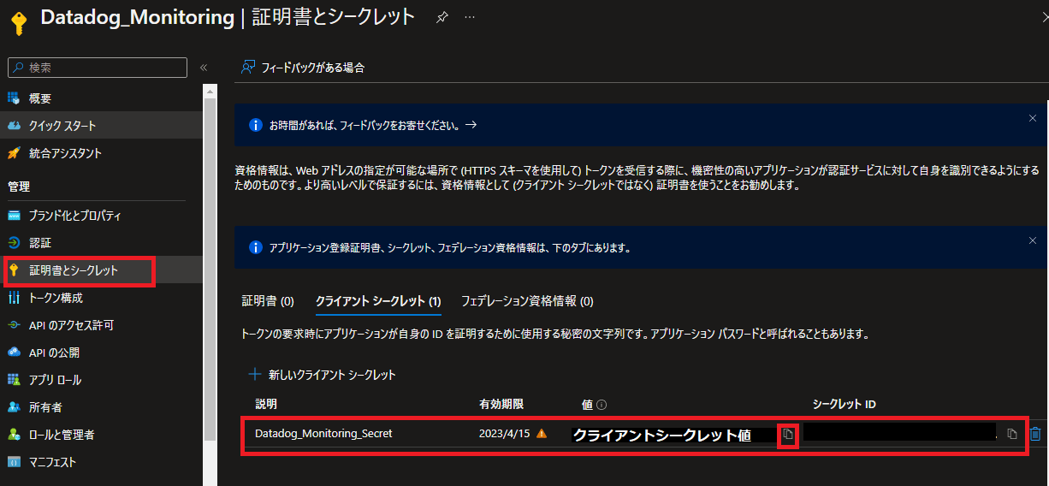The image size is (1049, 486).
Task: Click the feedback person icon in toolbar
Action: [248, 67]
